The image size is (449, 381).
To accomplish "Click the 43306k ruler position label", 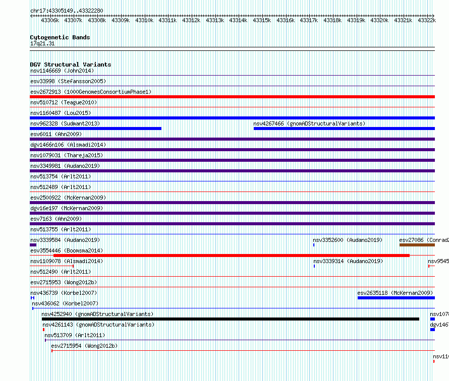I will 50,20.
